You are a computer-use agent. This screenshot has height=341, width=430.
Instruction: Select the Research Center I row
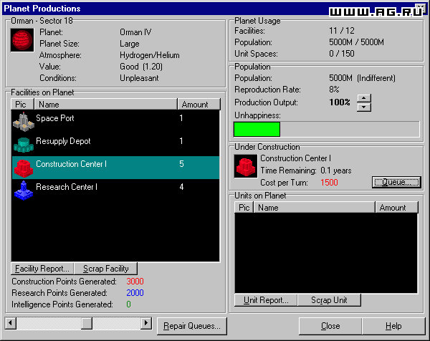tap(115, 191)
